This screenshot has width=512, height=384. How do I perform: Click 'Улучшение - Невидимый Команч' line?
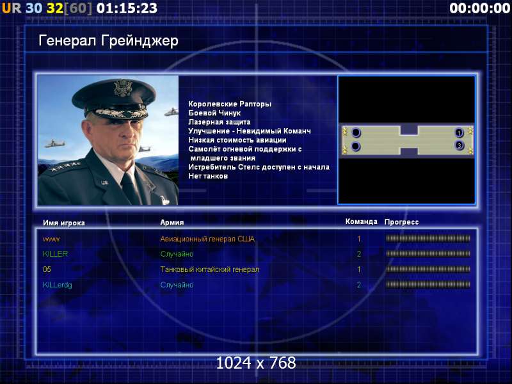(250, 131)
